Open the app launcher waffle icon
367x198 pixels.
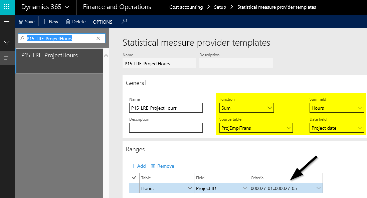pos(7,7)
